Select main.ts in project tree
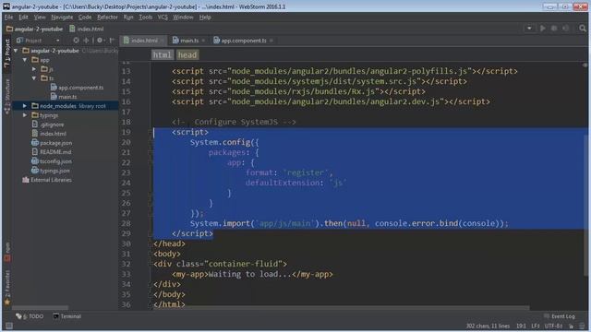 coord(64,97)
